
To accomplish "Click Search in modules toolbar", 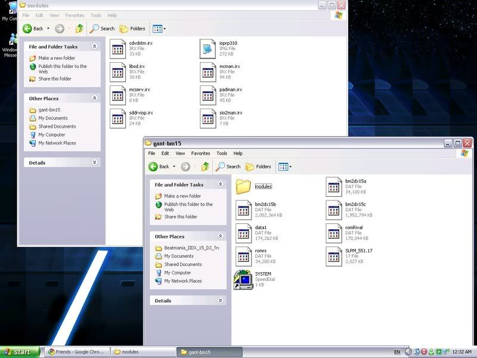I will [102, 29].
